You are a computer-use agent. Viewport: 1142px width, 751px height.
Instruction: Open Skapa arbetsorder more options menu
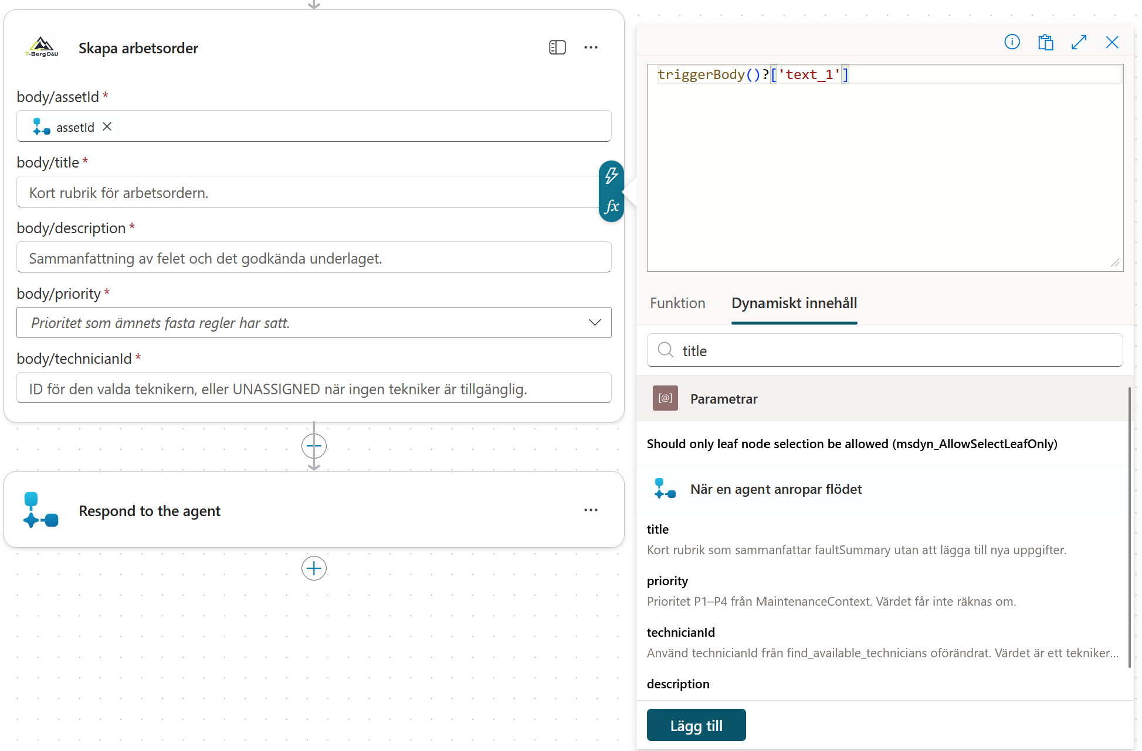point(591,47)
